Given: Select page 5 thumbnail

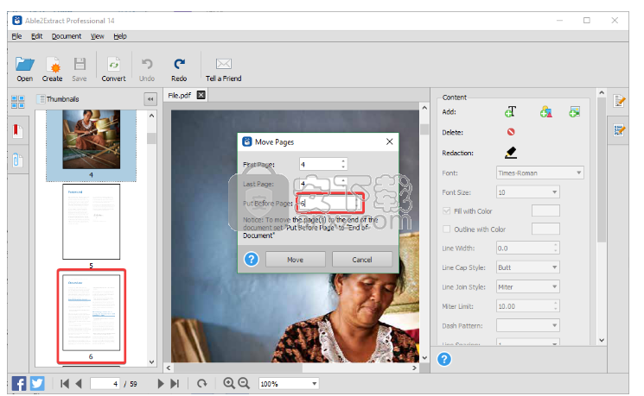Looking at the screenshot, I should (91, 222).
